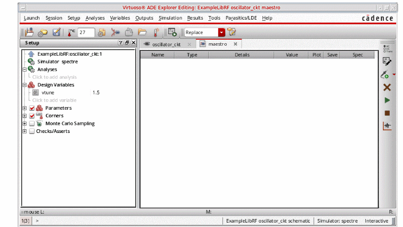403x227 pixels.
Task: Collapse the Design Variables tree node
Action: tap(24, 85)
